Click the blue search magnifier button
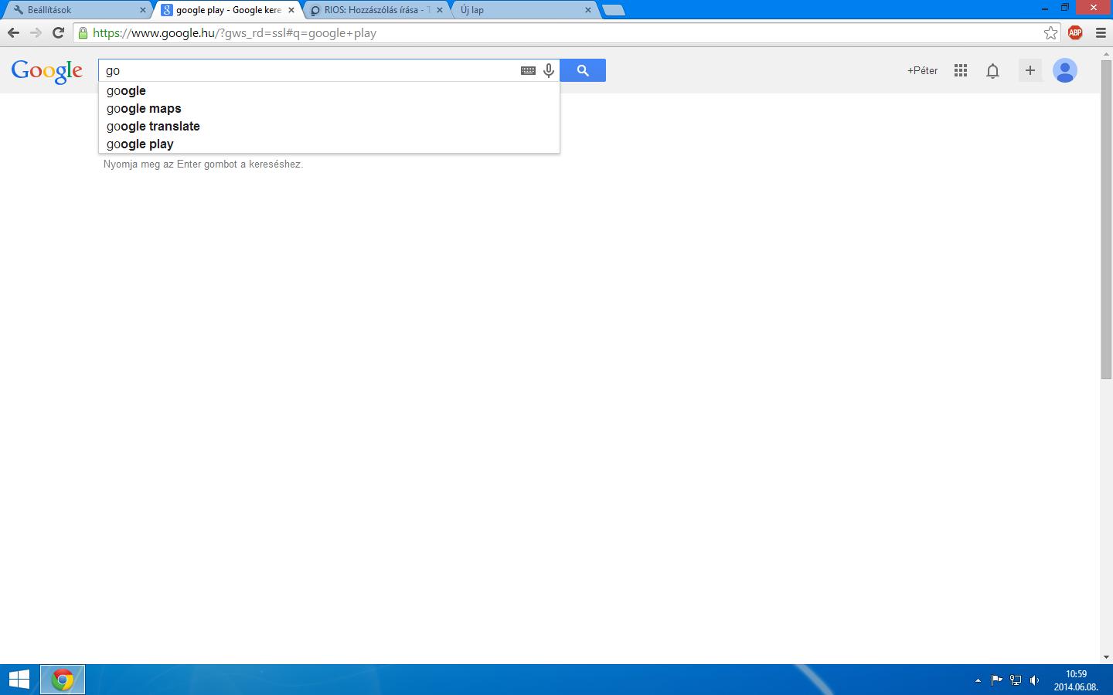Image resolution: width=1113 pixels, height=695 pixels. tap(583, 70)
